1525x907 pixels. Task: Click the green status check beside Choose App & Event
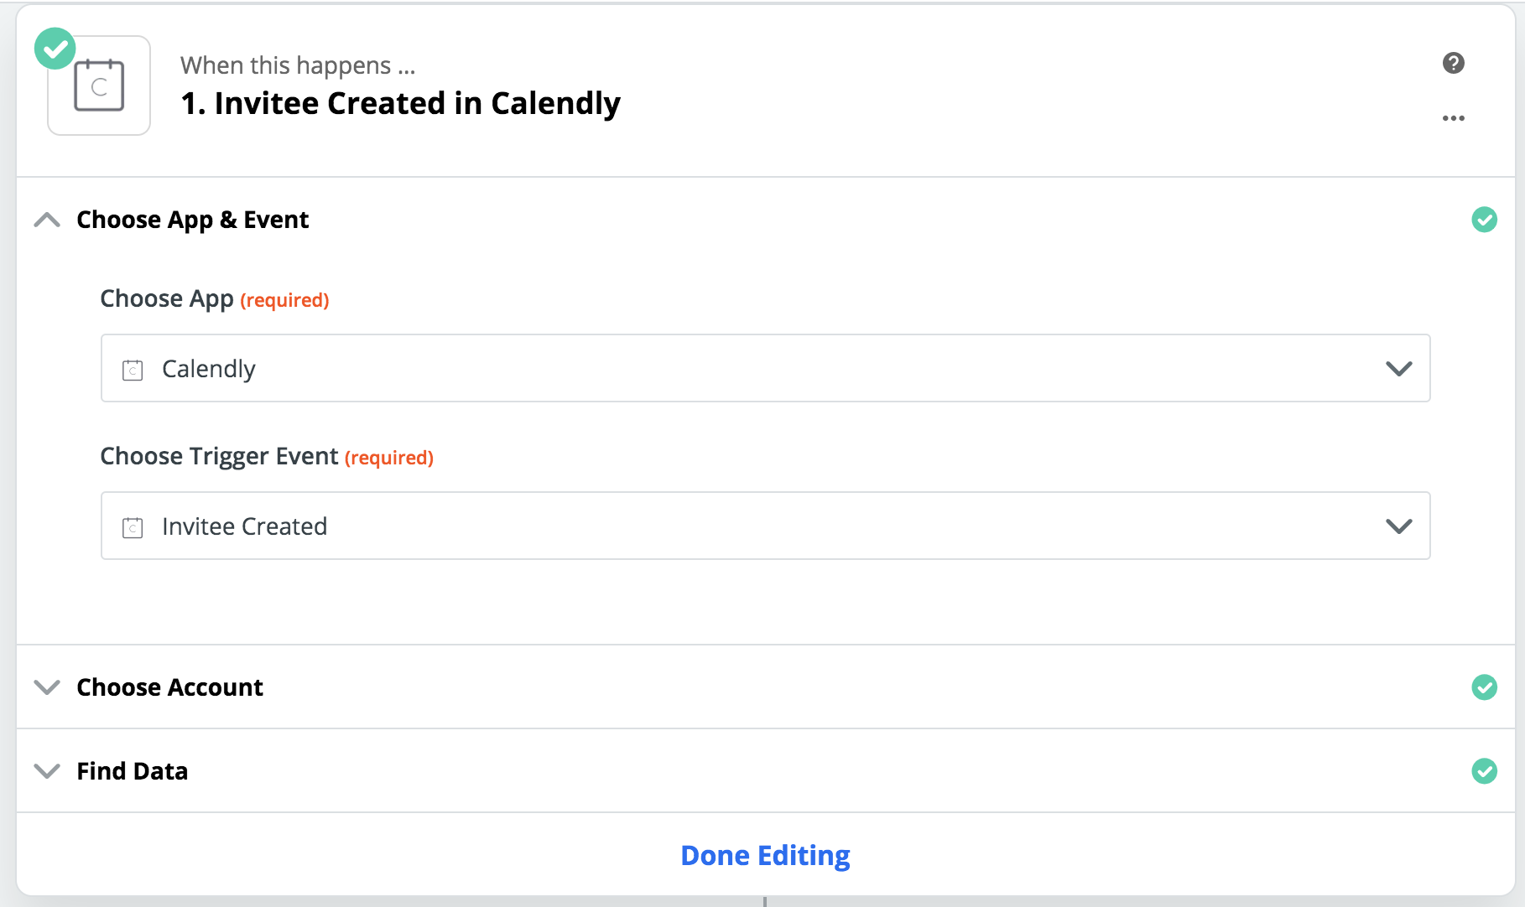point(1485,220)
